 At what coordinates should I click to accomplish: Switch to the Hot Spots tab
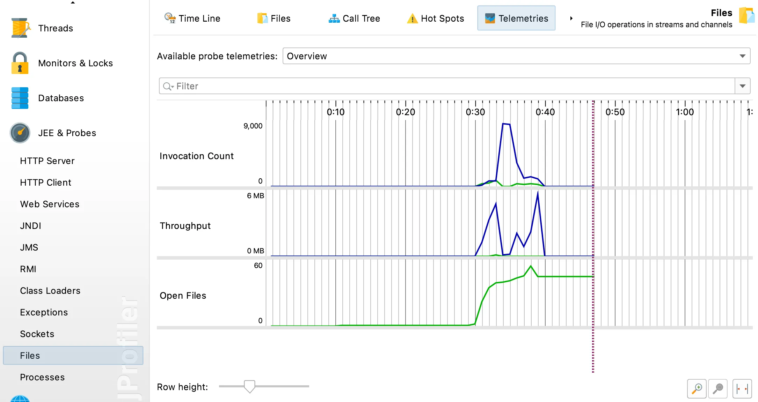[x=436, y=18]
